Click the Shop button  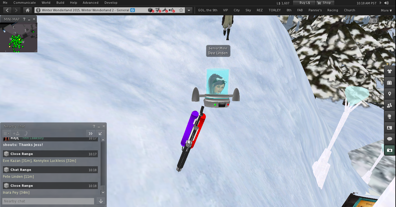tap(324, 3)
